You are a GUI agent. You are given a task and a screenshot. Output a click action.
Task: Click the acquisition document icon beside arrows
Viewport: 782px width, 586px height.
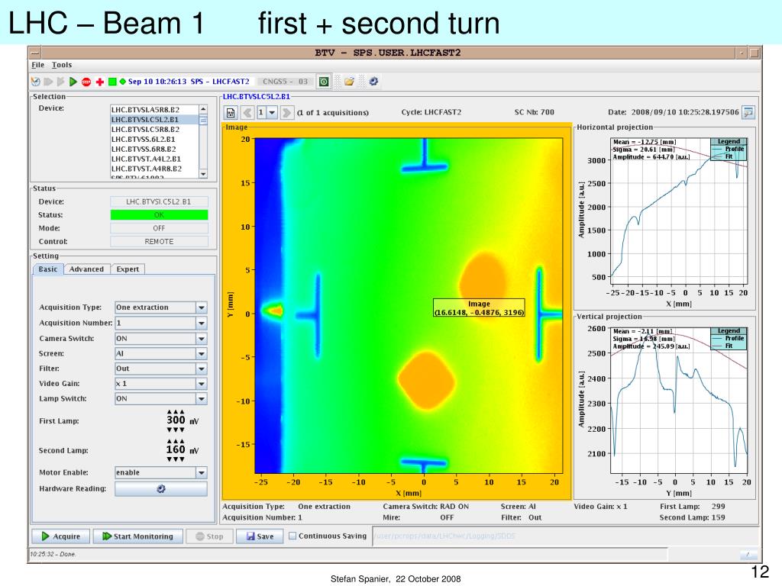[x=231, y=113]
